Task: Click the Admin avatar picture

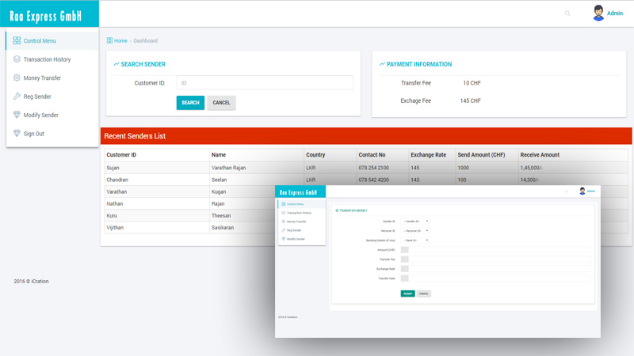Action: [x=598, y=13]
